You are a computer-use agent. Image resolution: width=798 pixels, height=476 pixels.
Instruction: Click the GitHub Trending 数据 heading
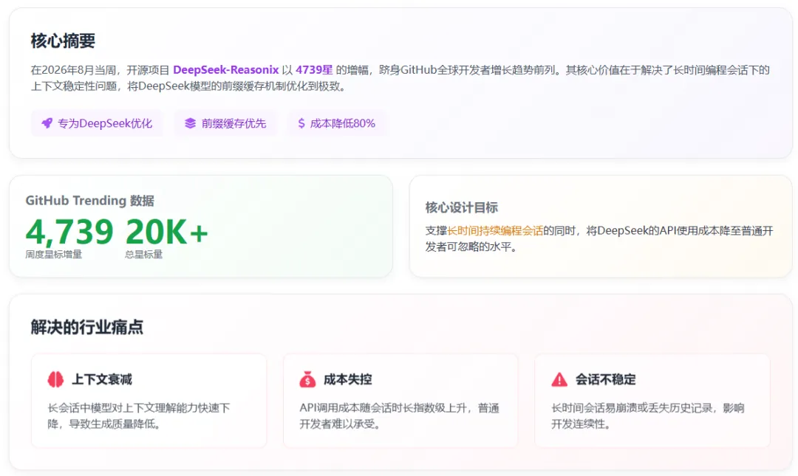[89, 201]
